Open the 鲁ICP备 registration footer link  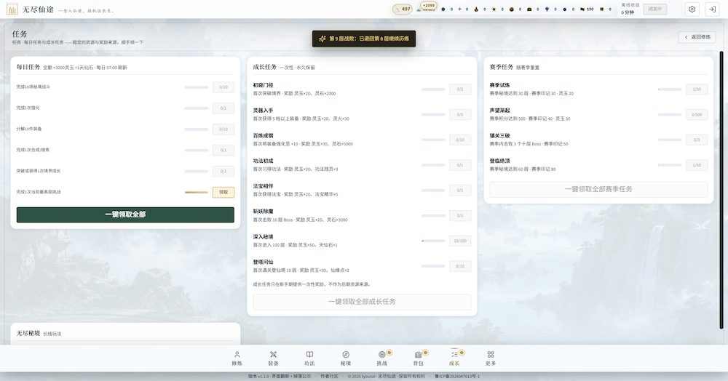(457, 377)
